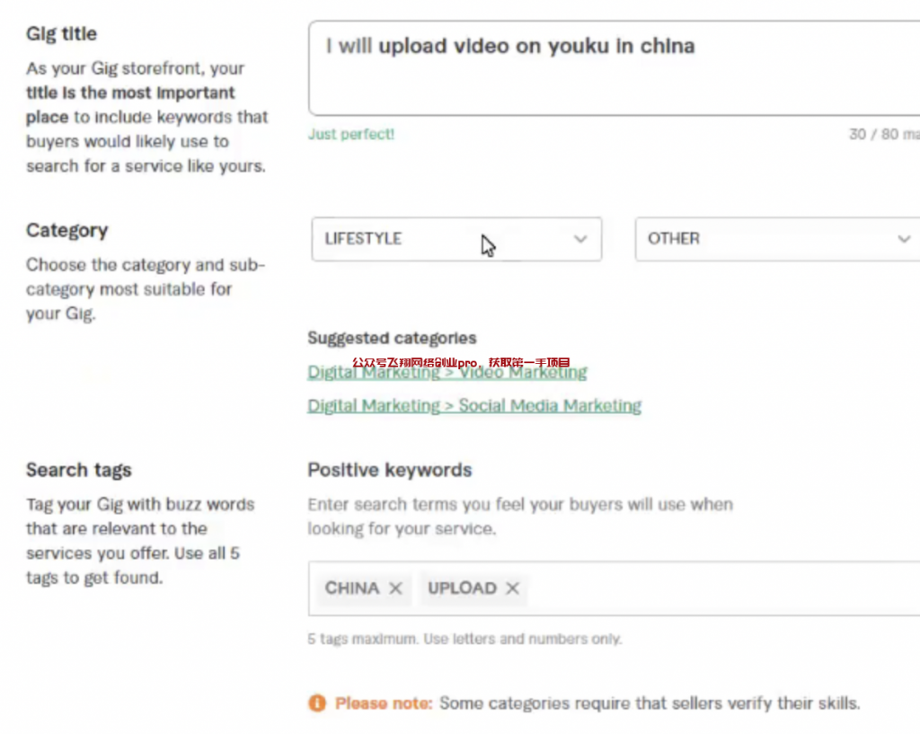
Task: Remove the UPLOAD tag with its X
Action: (x=512, y=588)
